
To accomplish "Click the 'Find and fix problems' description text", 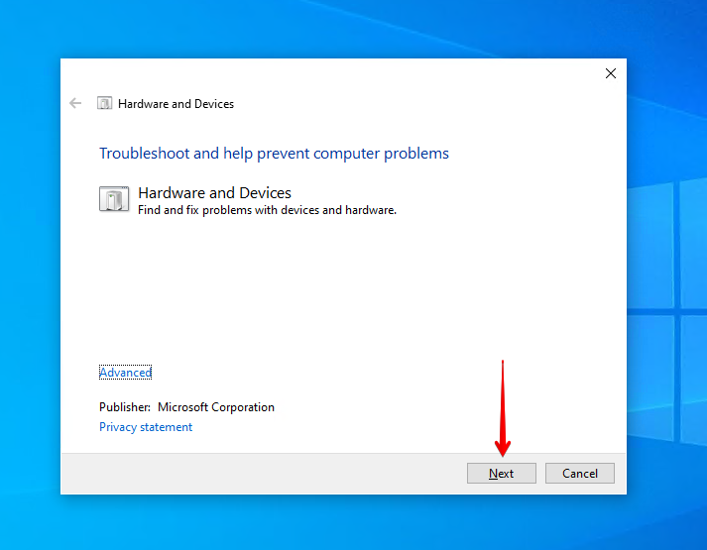I will click(x=267, y=210).
